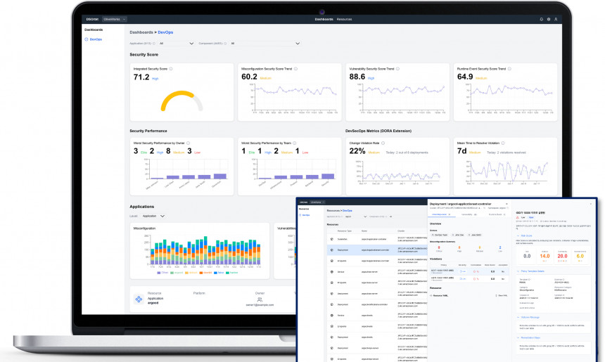The height and width of the screenshot is (362, 605).
Task: Switch to the Resources tab
Action: point(344,19)
